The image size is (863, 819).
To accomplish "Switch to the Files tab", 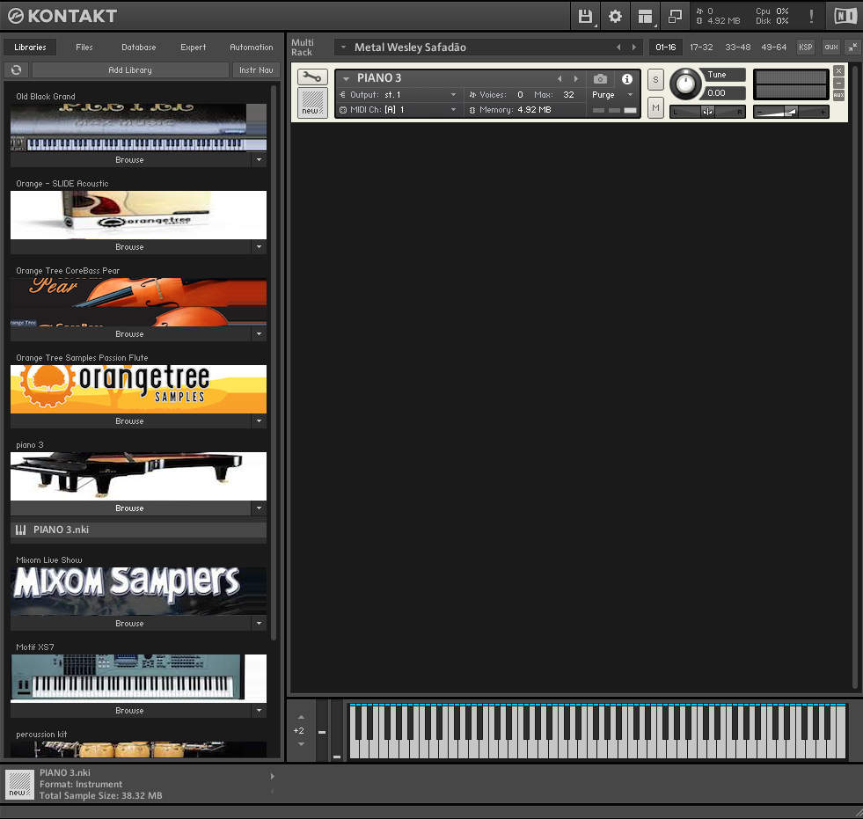I will (x=84, y=48).
